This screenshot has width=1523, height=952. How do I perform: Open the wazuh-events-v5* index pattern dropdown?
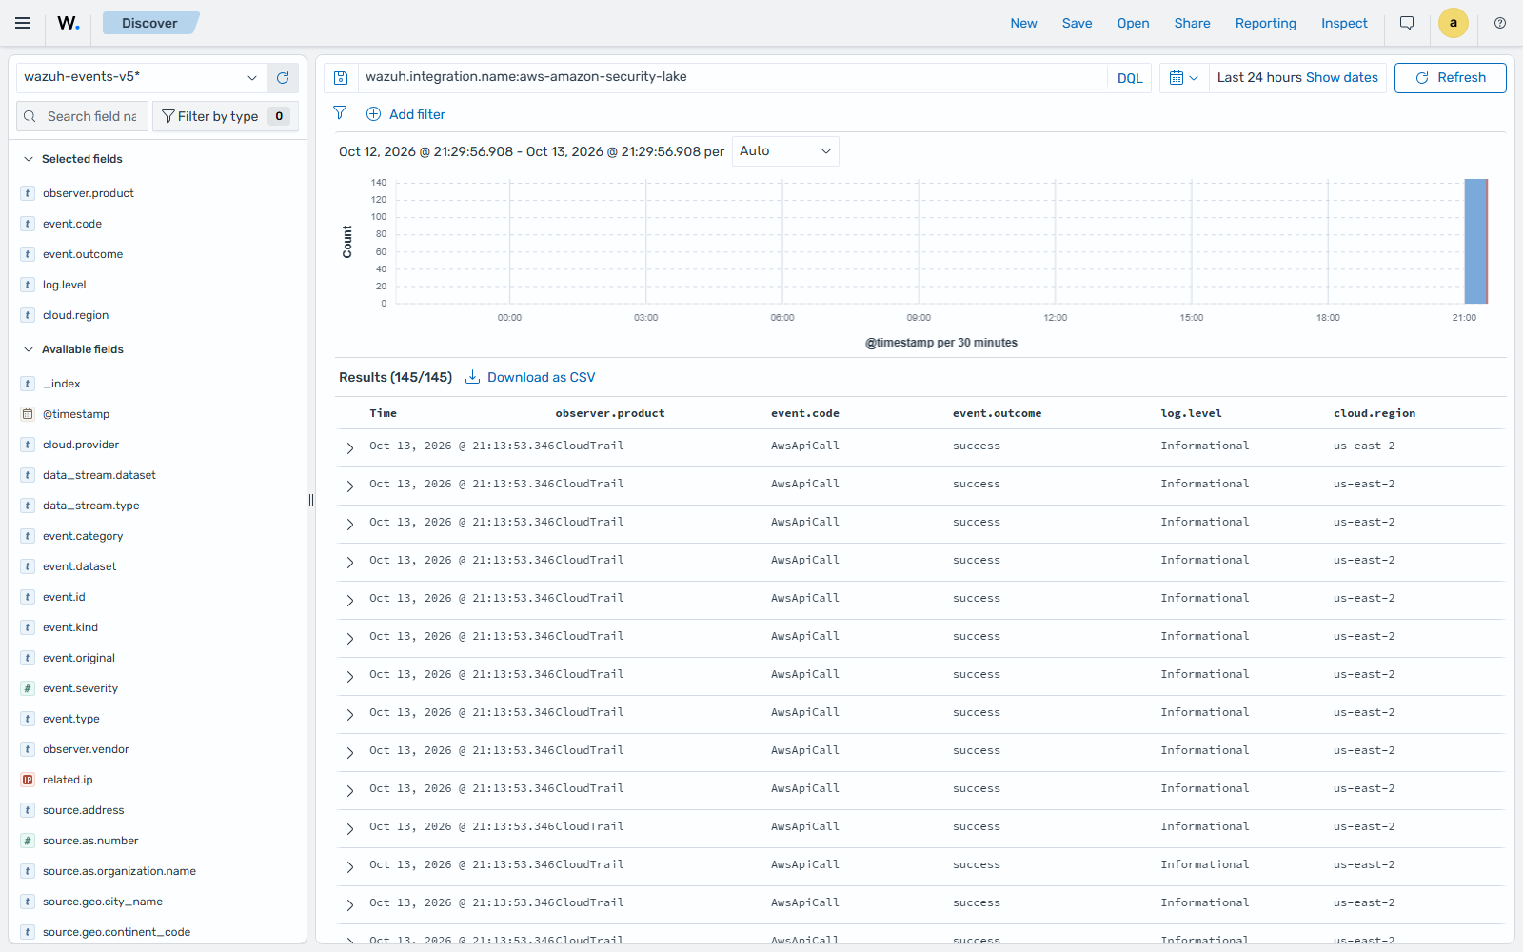click(x=140, y=78)
